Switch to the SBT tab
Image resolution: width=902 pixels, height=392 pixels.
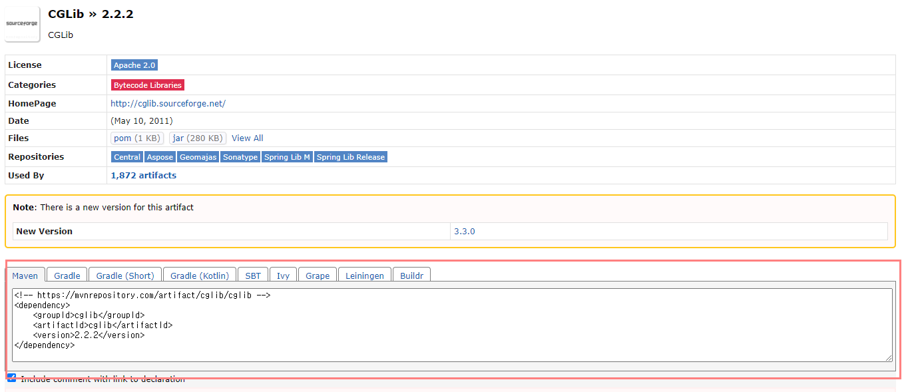253,275
